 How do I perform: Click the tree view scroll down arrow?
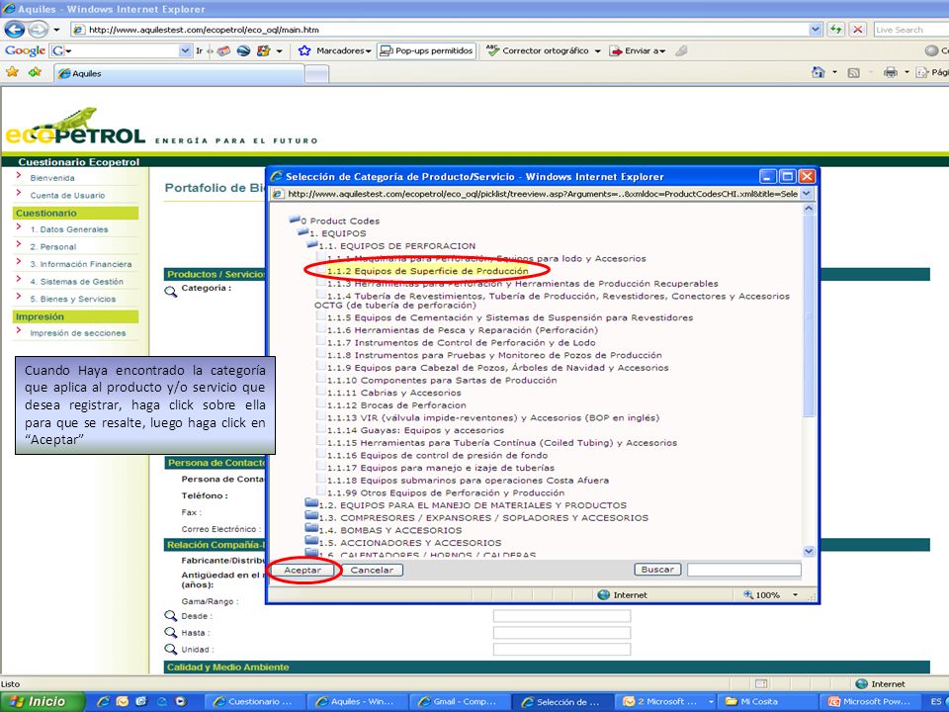point(809,551)
